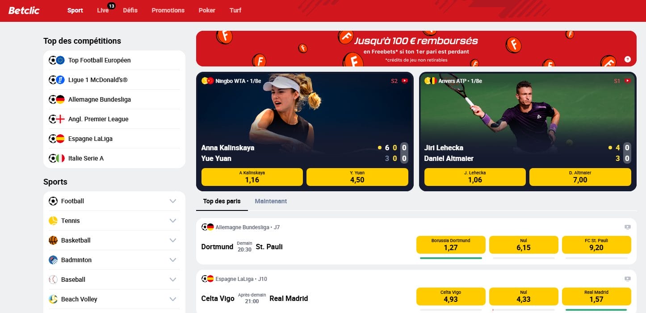Open the Live tab in top navigation

click(x=103, y=10)
